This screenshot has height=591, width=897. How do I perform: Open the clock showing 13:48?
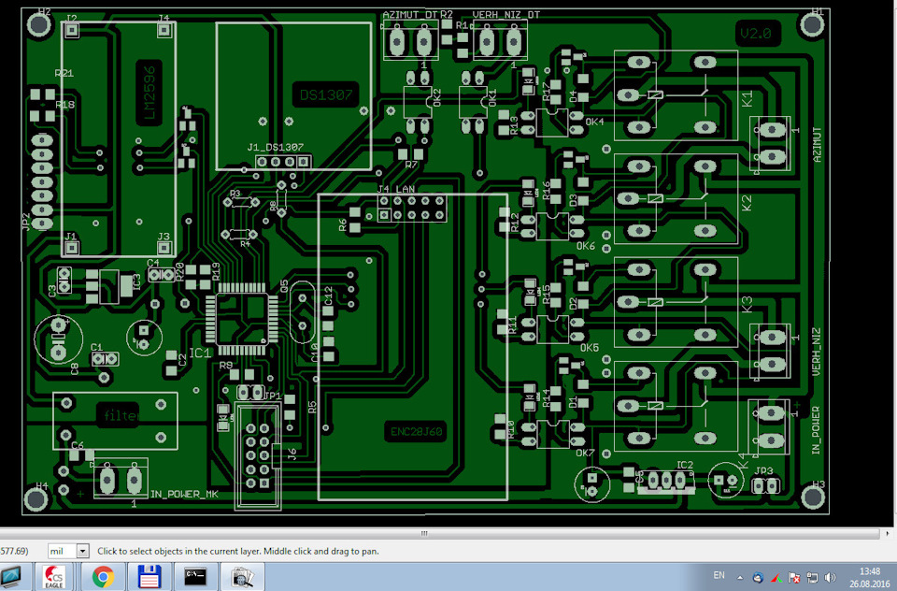click(869, 577)
